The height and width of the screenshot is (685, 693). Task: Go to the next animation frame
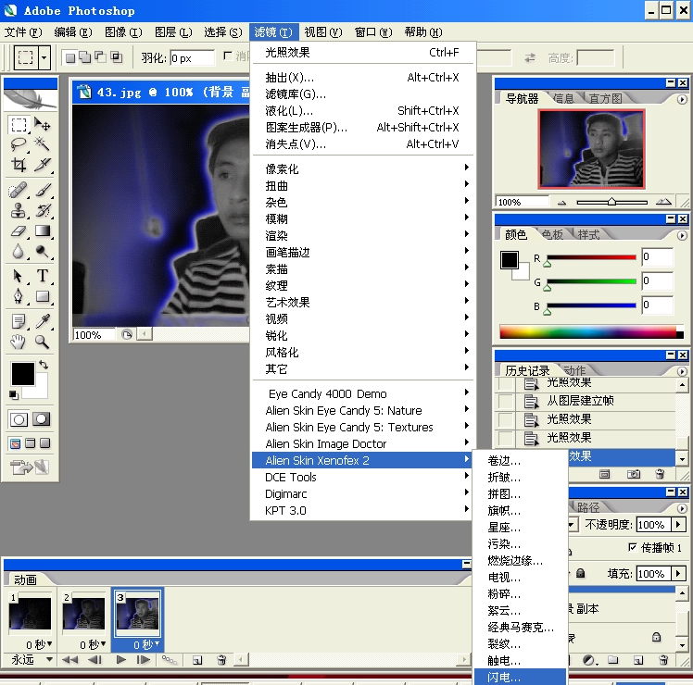pos(144,659)
